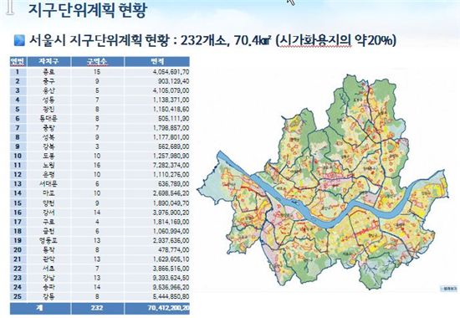Screen dimensions: 460x318
Task: Click the 마포 district cell
Action: [49, 193]
